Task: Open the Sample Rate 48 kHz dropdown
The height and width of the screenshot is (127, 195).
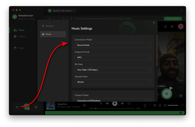Action: tap(113, 82)
